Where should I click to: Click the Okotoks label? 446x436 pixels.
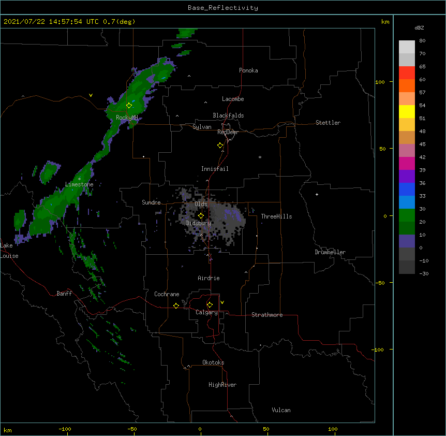pyautogui.click(x=213, y=362)
